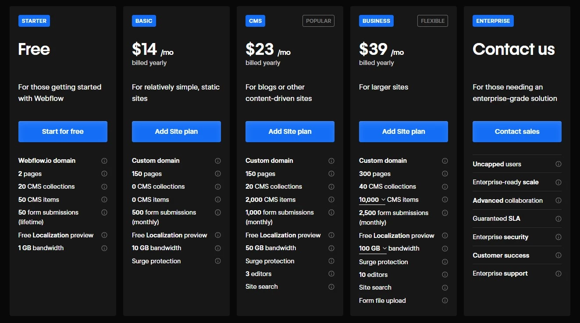
Task: Select the CMS plan badge
Action: 256,21
